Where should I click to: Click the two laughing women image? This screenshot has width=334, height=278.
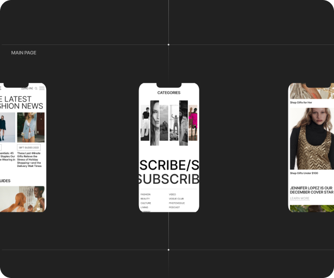coord(23,199)
